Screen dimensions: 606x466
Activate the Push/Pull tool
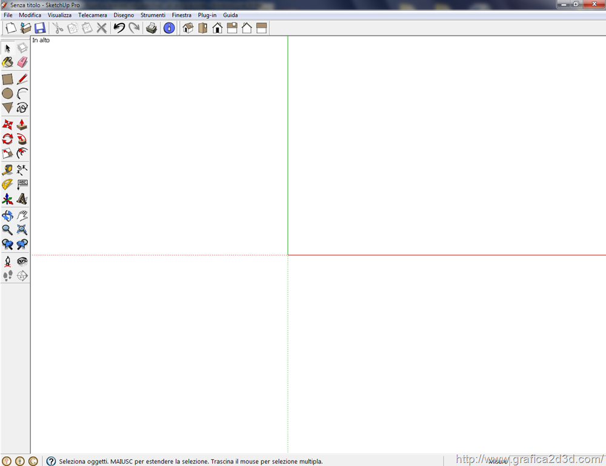click(x=22, y=124)
